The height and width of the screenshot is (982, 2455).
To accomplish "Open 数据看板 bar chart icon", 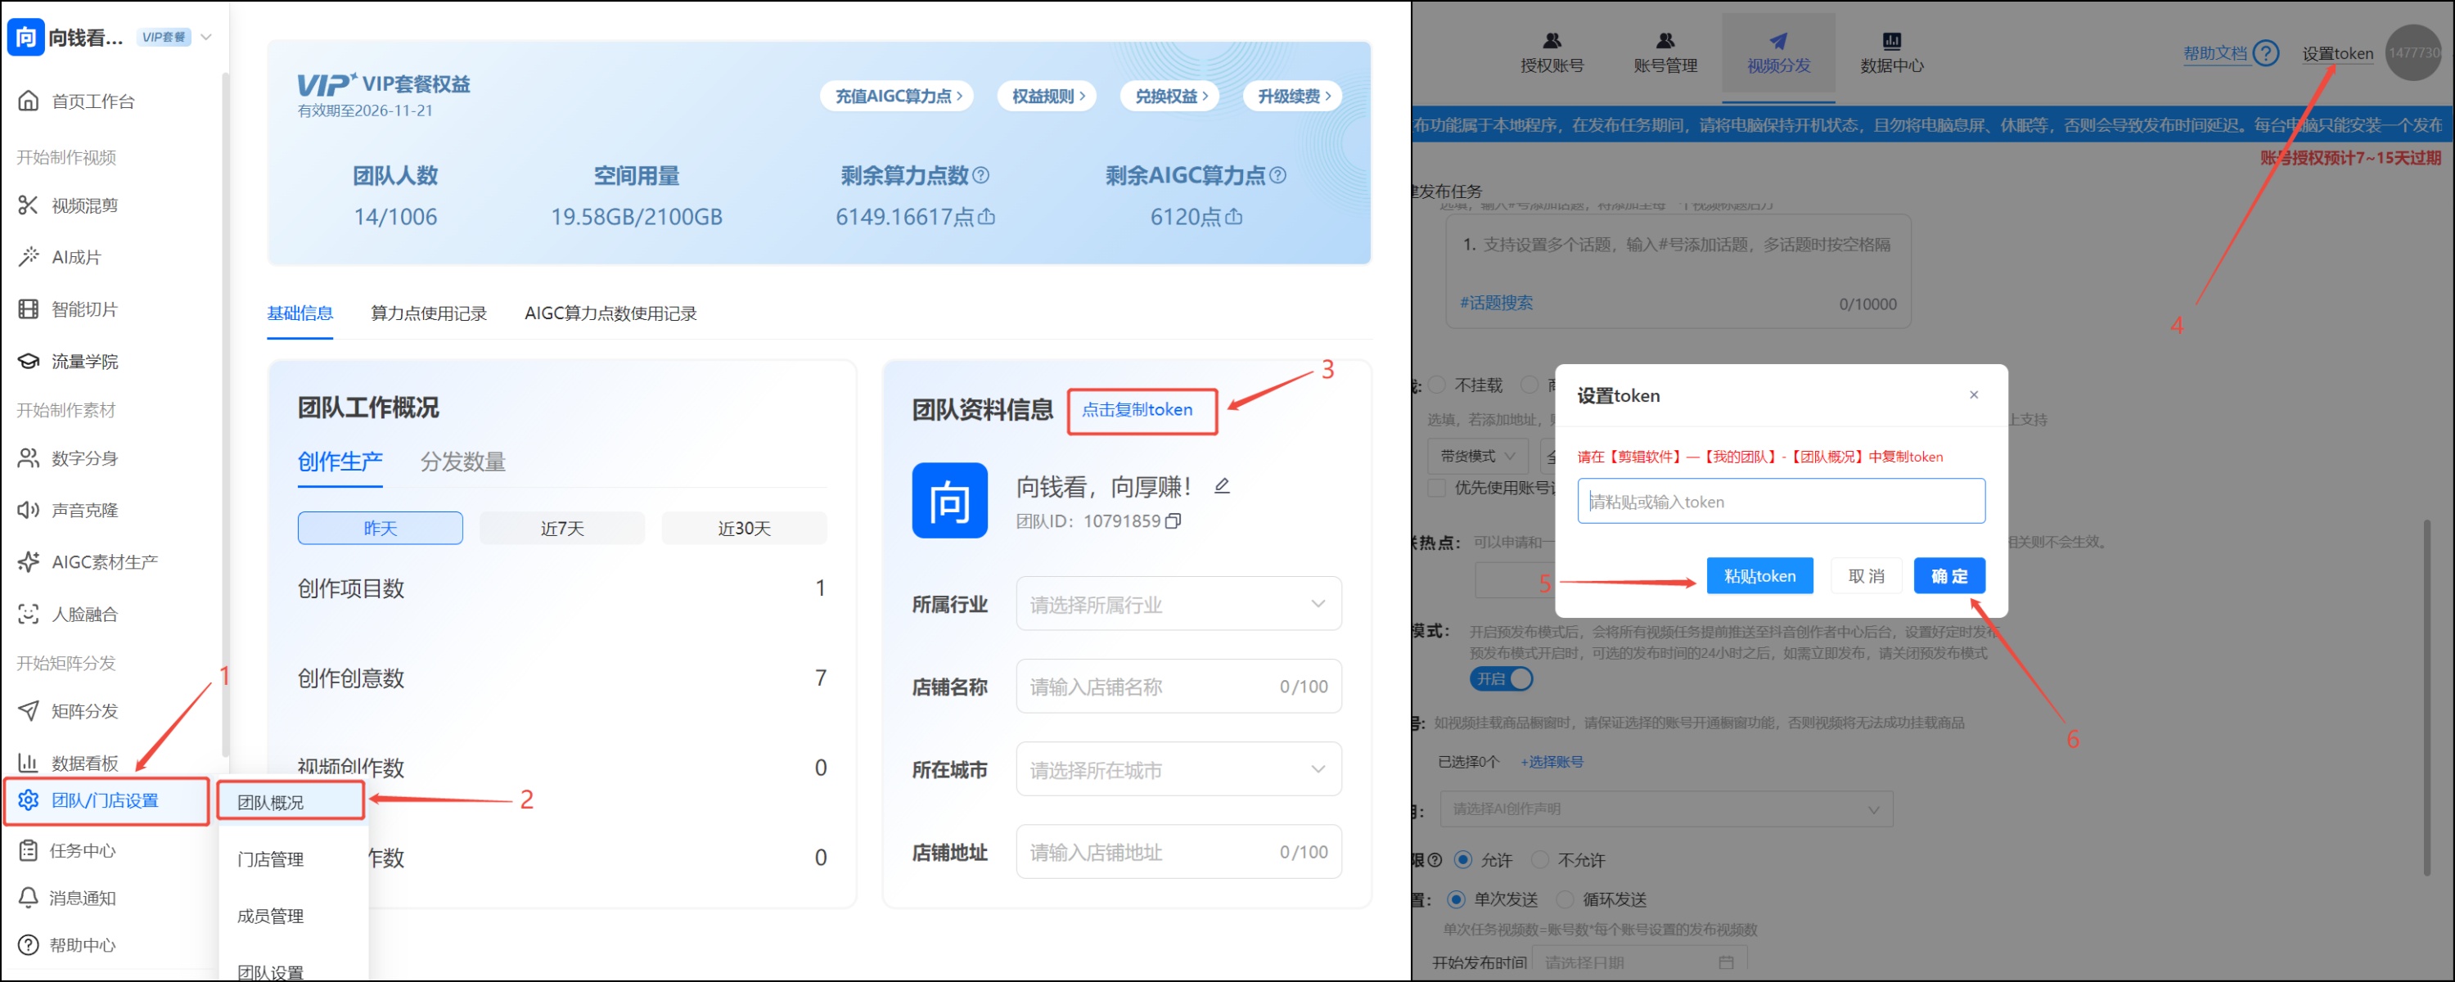I will [x=29, y=763].
